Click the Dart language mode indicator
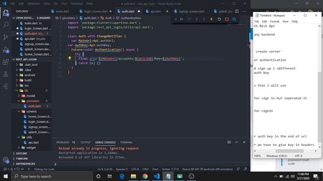The height and width of the screenshot is (181, 323). pos(155,169)
